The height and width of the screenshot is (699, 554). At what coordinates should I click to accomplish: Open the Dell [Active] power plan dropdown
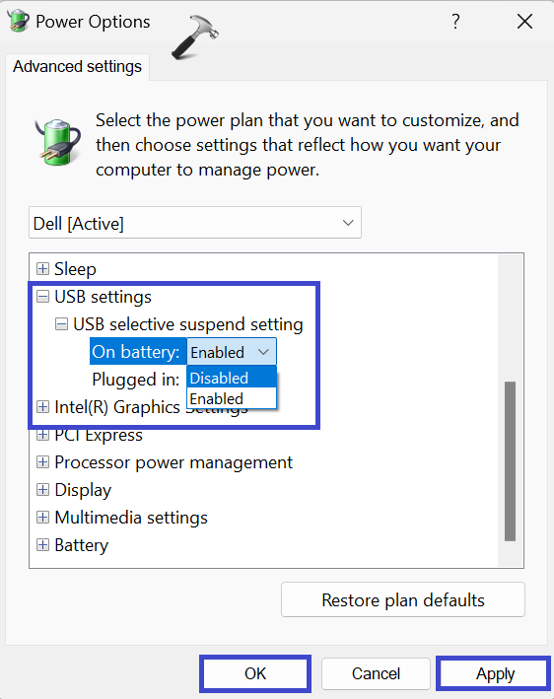[195, 223]
